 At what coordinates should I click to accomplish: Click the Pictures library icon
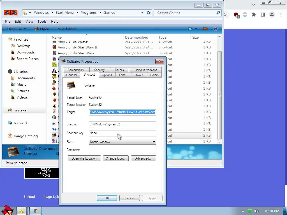[13, 91]
